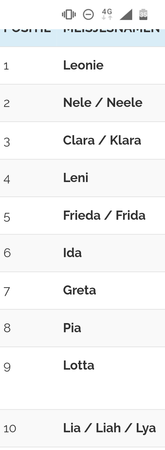165x450 pixels.
Task: Select the name Ida
Action: point(72,253)
